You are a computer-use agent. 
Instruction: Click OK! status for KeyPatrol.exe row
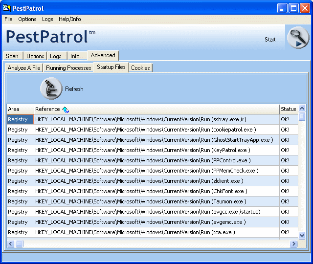(289, 150)
